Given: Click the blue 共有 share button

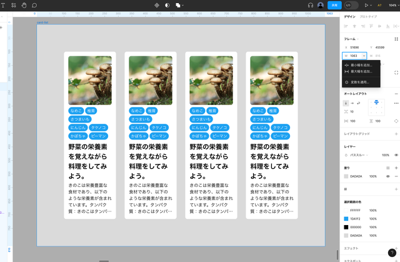Looking at the screenshot, I should coord(334,5).
